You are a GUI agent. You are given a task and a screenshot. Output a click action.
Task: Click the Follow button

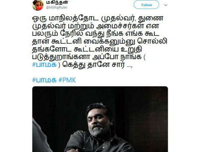click(146, 5)
